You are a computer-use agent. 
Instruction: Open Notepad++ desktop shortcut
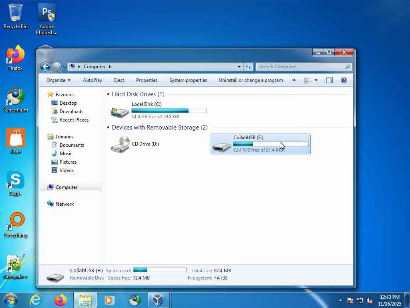point(16,267)
